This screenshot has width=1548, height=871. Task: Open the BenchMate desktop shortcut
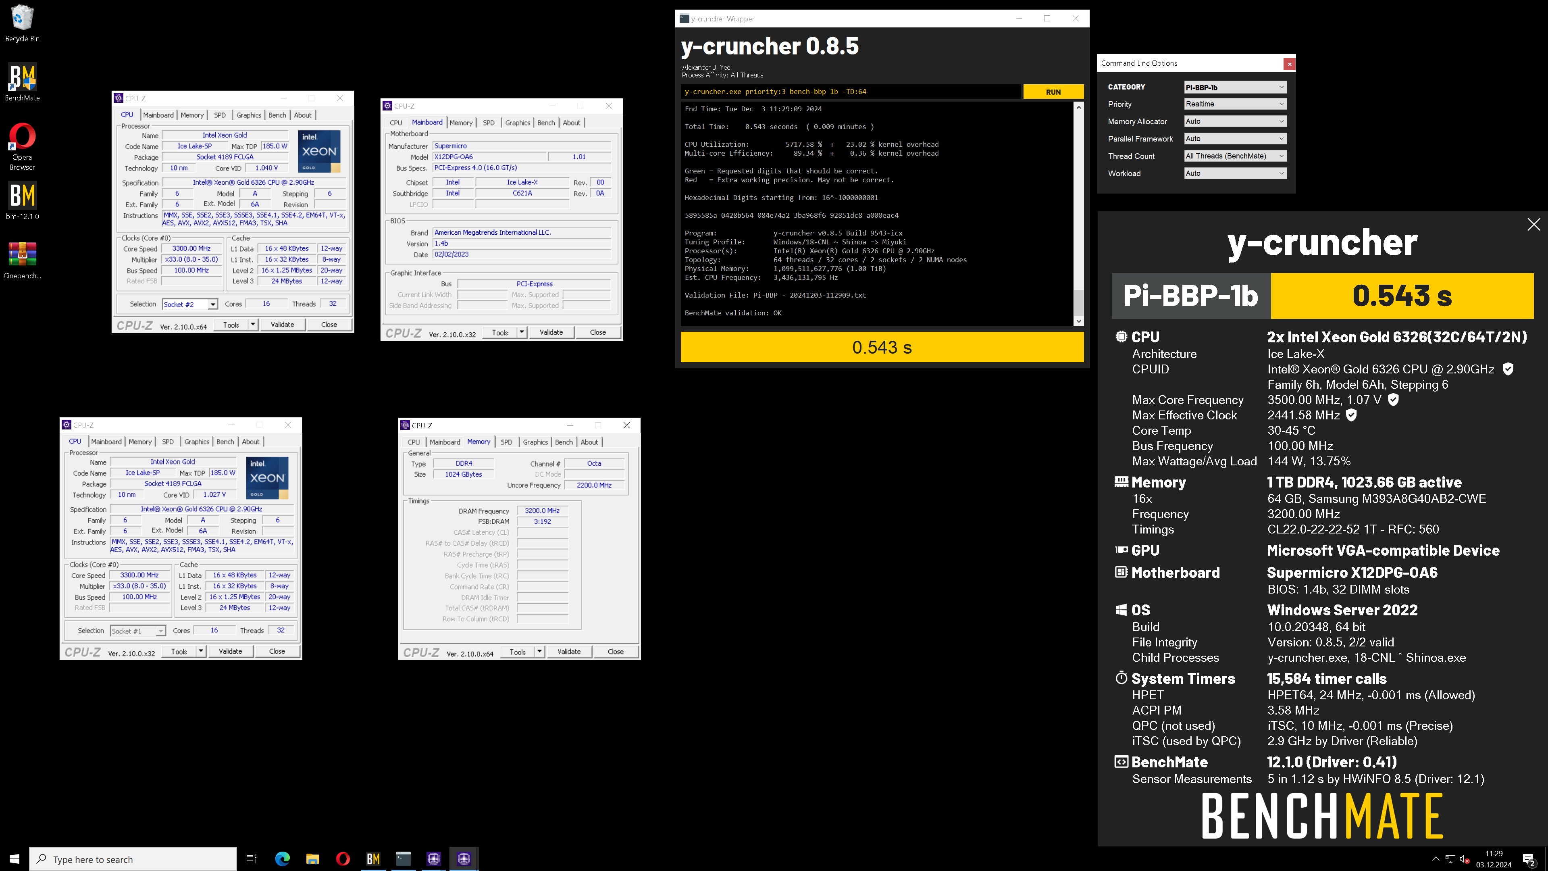coord(22,82)
